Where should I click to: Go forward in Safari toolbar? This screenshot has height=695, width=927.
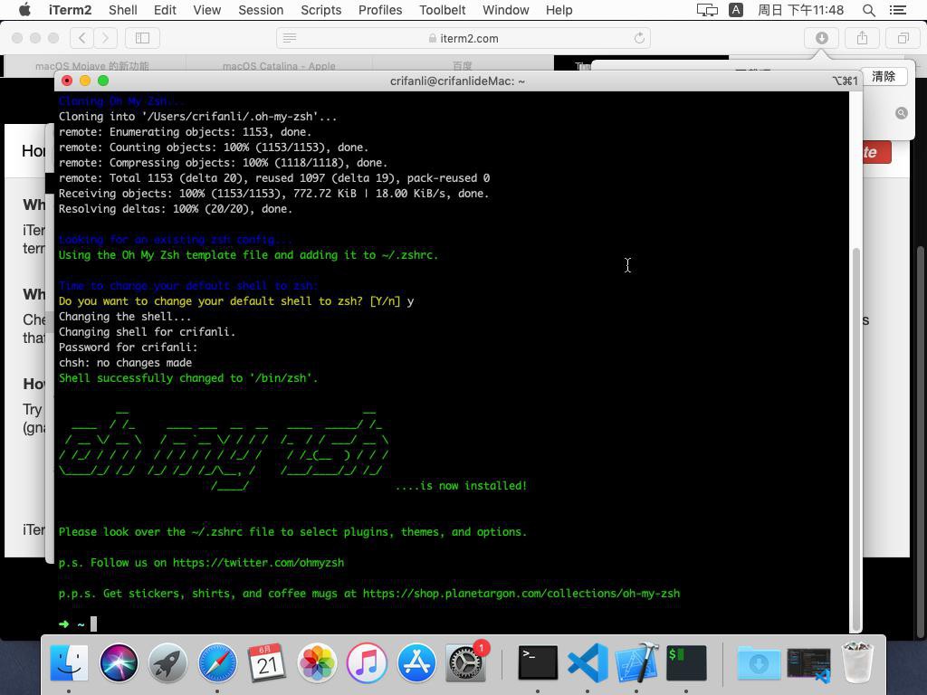pyautogui.click(x=105, y=38)
